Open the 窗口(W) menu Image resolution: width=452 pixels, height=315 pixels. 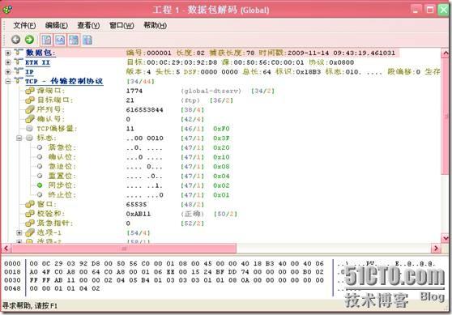coord(122,25)
